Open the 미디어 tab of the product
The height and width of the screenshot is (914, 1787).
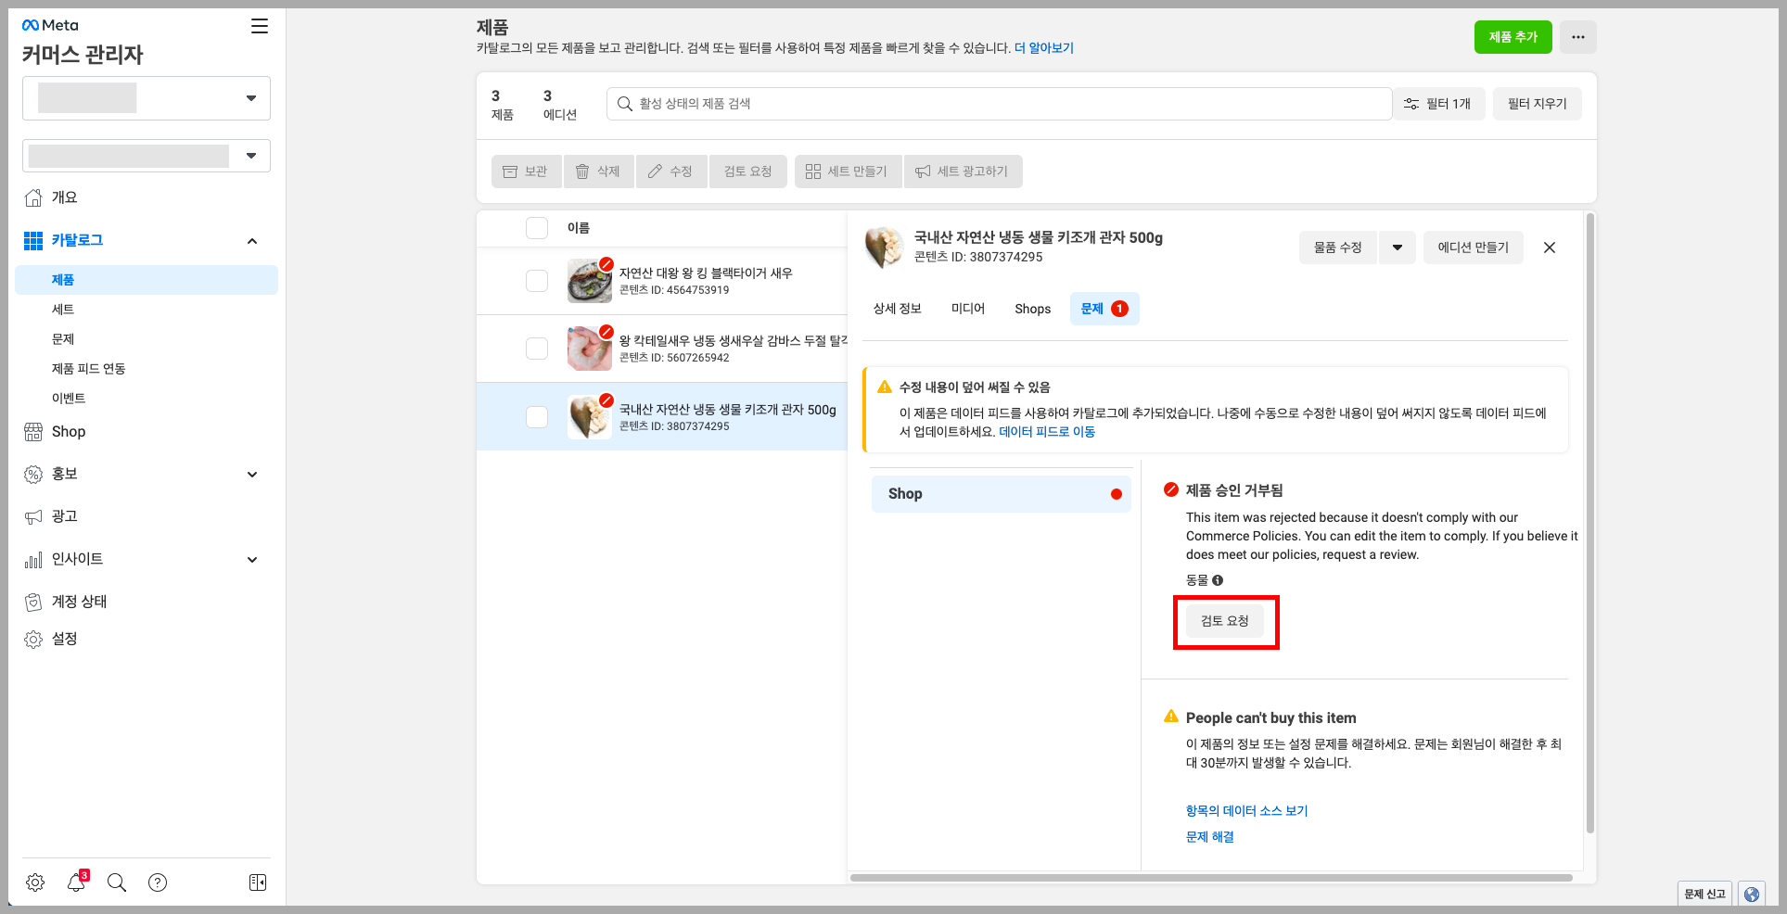(967, 309)
